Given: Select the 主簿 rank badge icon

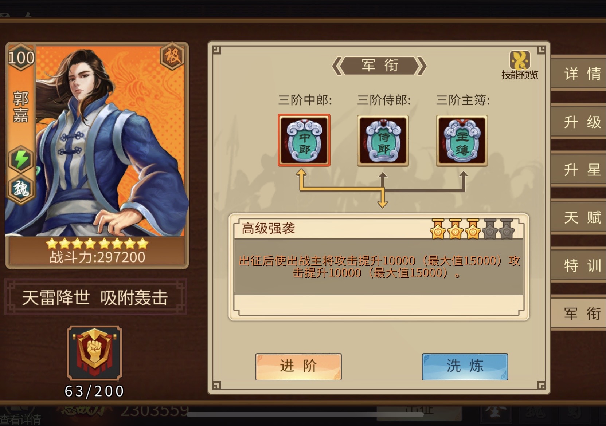Looking at the screenshot, I should pyautogui.click(x=462, y=141).
